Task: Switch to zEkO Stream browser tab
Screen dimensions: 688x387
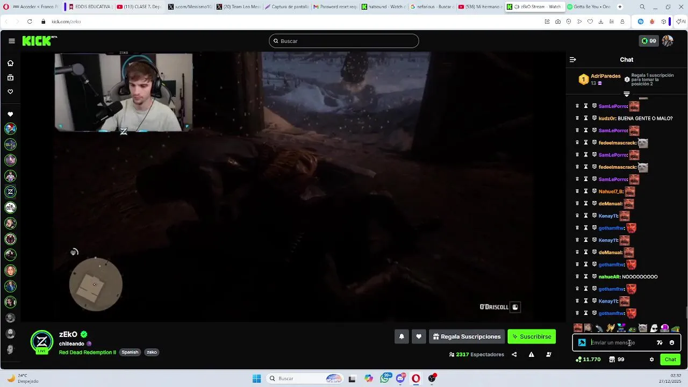Action: click(x=534, y=6)
